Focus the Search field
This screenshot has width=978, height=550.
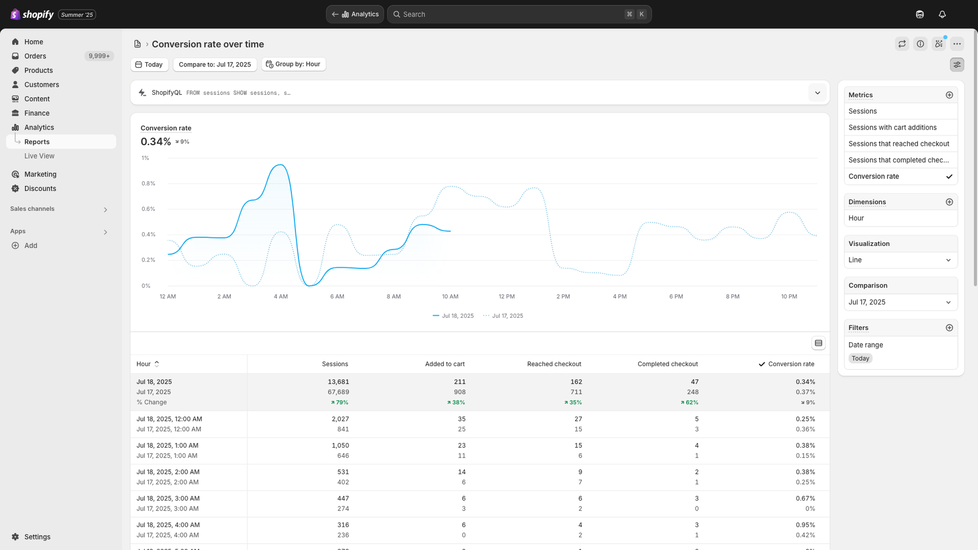tap(519, 14)
